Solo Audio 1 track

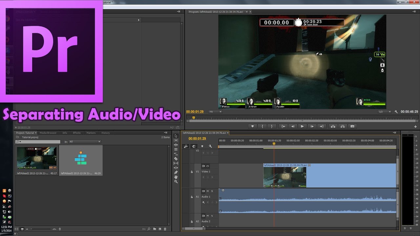tap(212, 191)
